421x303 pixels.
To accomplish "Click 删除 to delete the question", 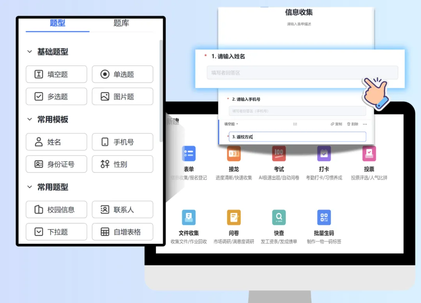I will point(352,124).
